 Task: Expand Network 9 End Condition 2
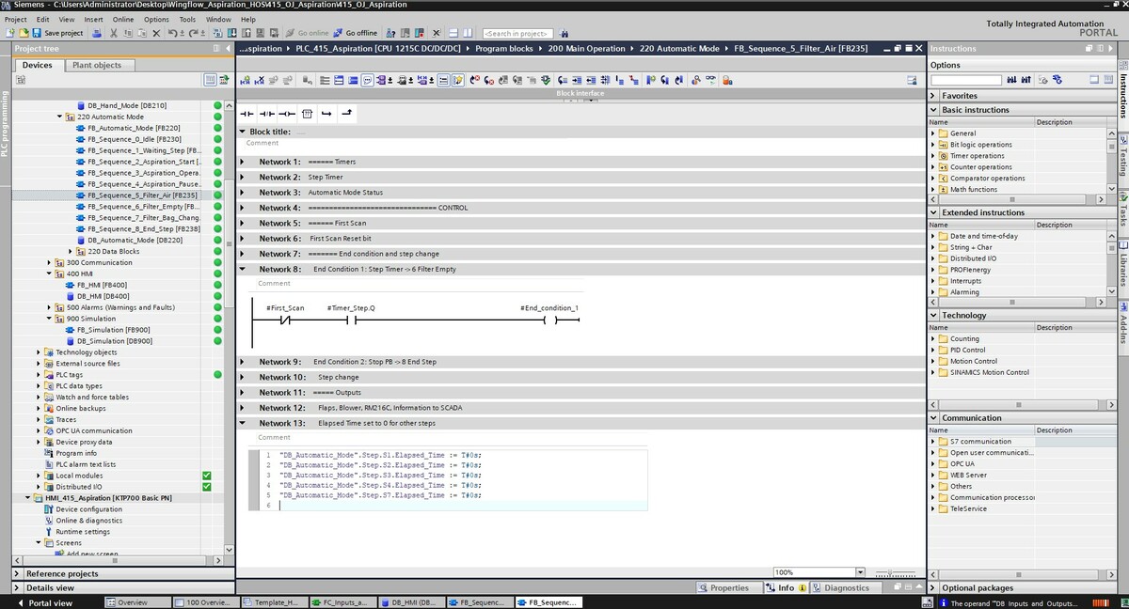coord(243,362)
